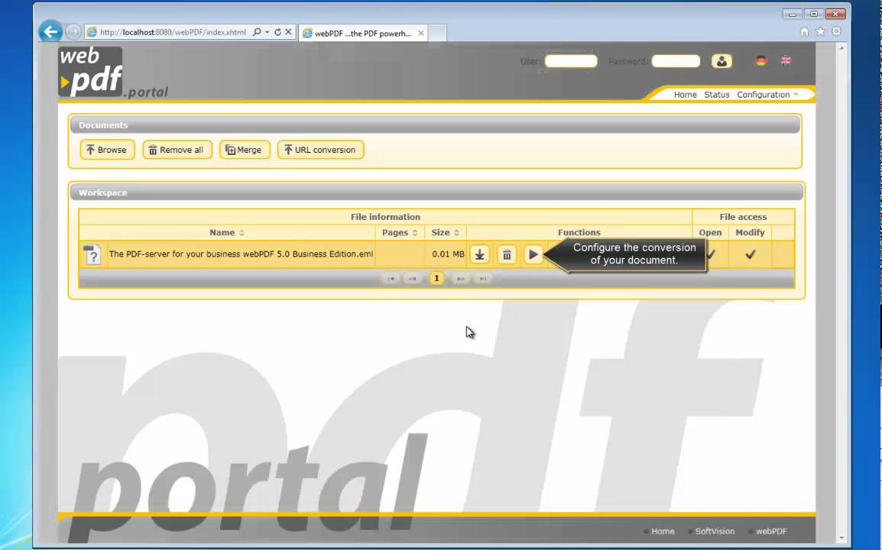Switch language with British flag
Viewport: 882px width, 550px height.
click(786, 61)
